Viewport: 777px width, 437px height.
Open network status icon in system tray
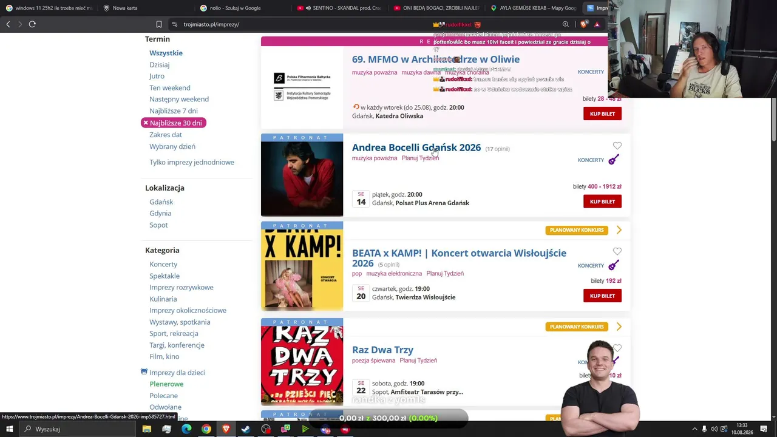(x=724, y=429)
